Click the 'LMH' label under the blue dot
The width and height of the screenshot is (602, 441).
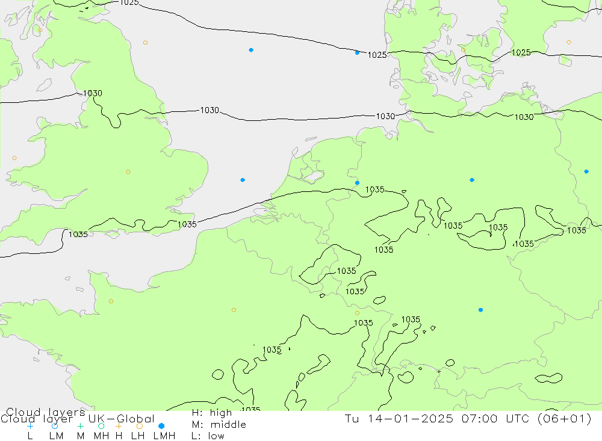click(x=164, y=436)
